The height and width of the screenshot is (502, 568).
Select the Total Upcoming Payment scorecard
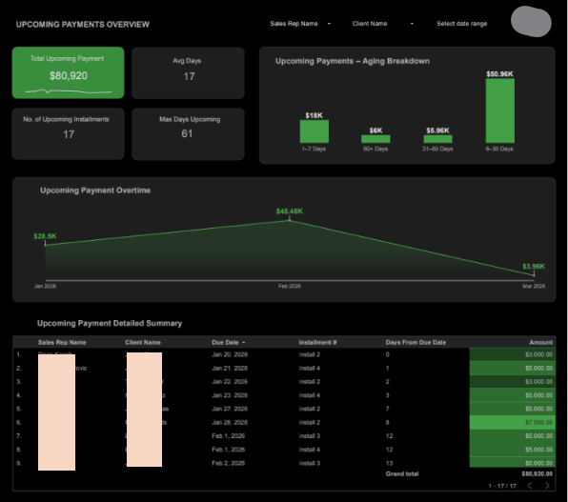[x=68, y=72]
